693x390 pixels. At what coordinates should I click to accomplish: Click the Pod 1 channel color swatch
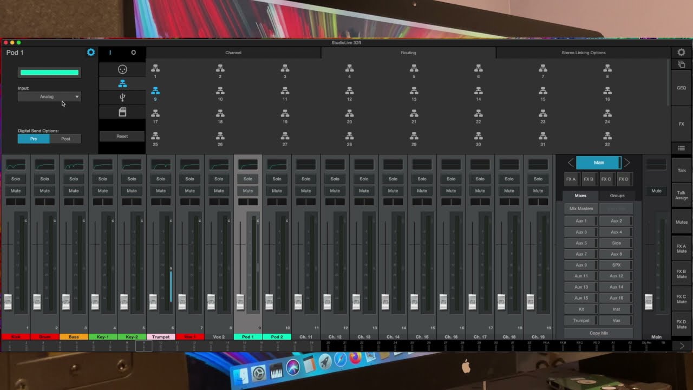coord(49,73)
